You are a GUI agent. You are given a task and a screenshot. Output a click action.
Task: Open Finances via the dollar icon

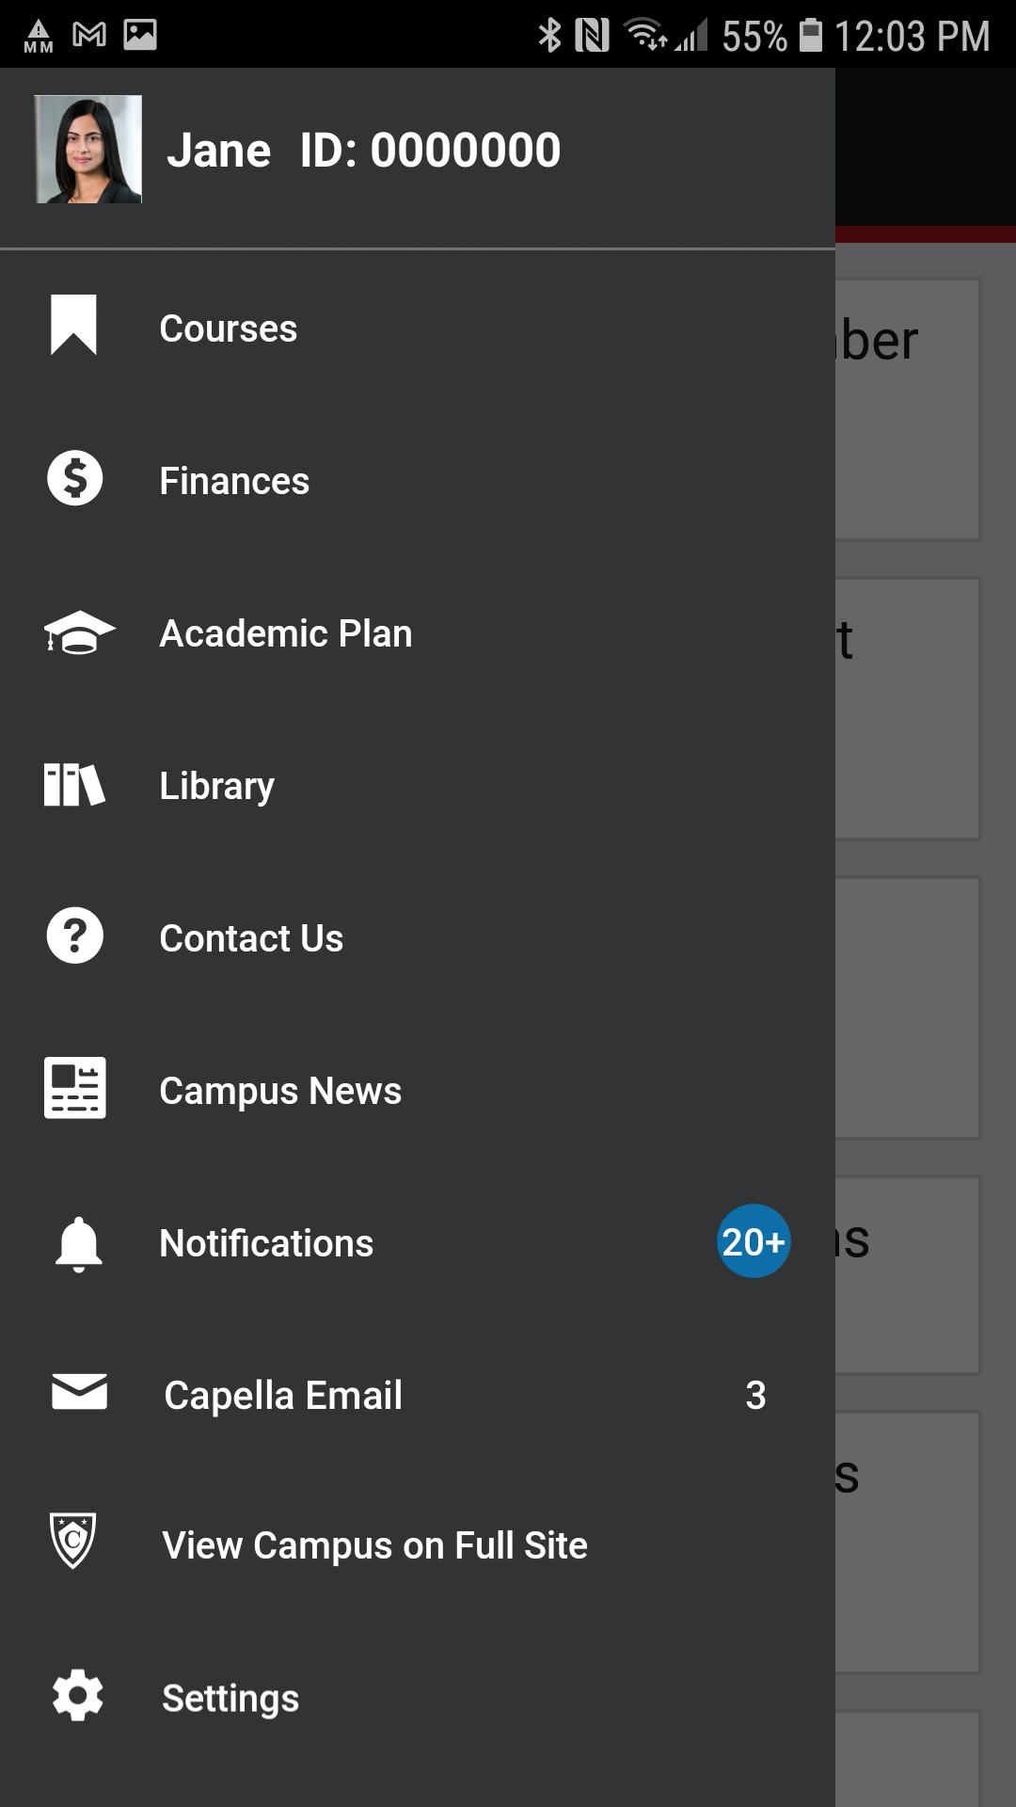pos(75,479)
